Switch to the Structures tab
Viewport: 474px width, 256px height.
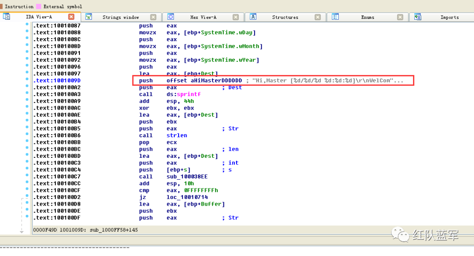(x=285, y=17)
